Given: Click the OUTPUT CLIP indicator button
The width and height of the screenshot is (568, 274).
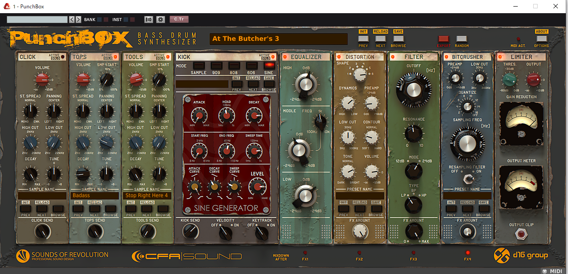Looking at the screenshot, I should [521, 234].
